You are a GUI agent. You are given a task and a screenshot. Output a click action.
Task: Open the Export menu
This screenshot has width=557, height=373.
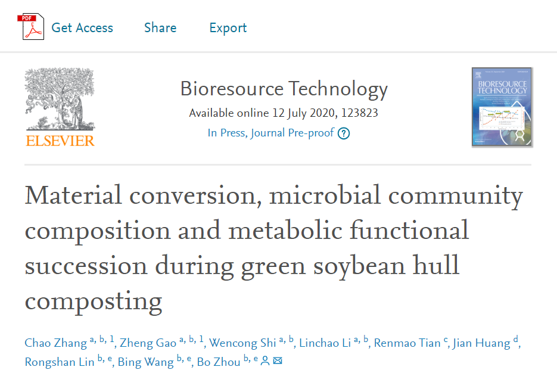pyautogui.click(x=228, y=28)
